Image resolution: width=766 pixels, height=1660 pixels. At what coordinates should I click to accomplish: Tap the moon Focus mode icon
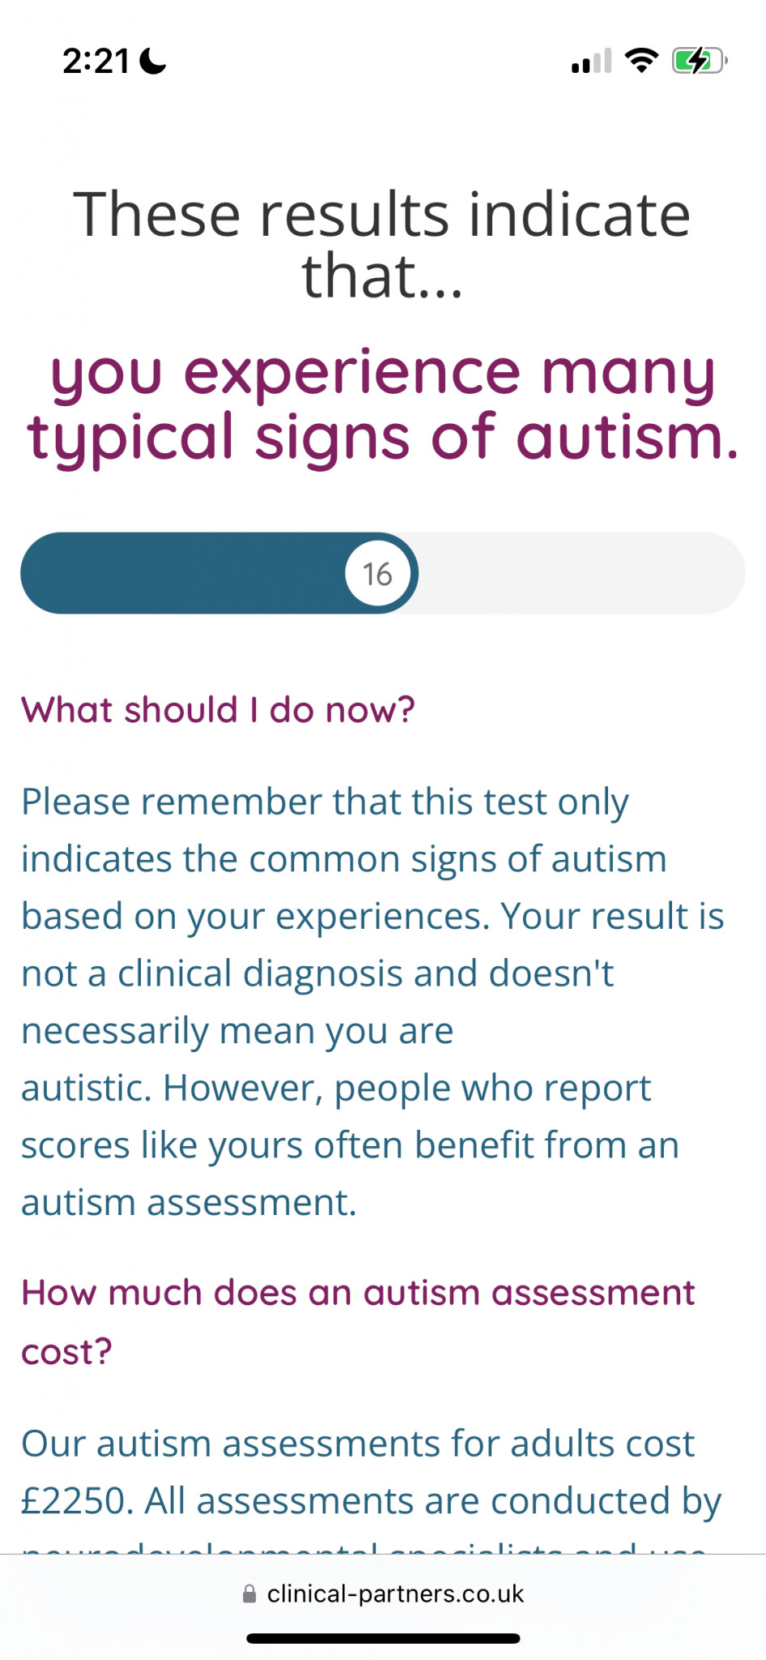click(x=152, y=61)
